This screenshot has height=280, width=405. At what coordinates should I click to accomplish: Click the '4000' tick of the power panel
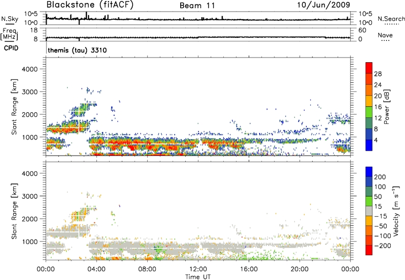(x=30, y=69)
